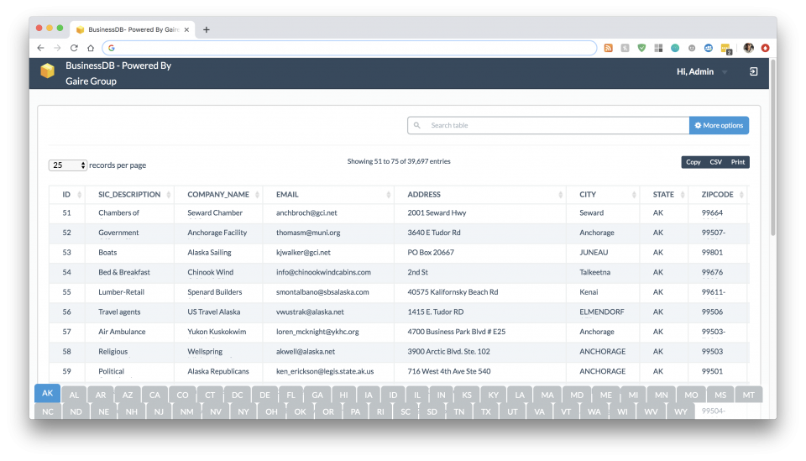Viewport: 806px width, 461px height.
Task: Click the logout icon in header
Action: click(753, 72)
